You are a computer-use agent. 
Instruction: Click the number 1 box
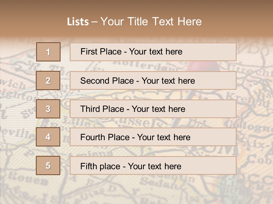[48, 52]
